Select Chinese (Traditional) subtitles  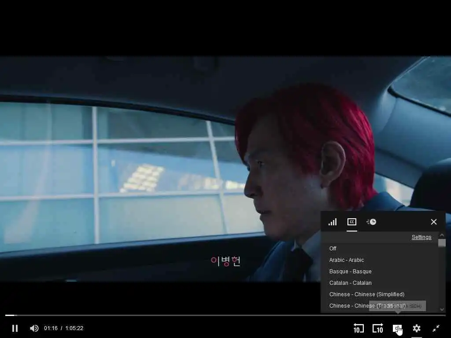(380, 306)
